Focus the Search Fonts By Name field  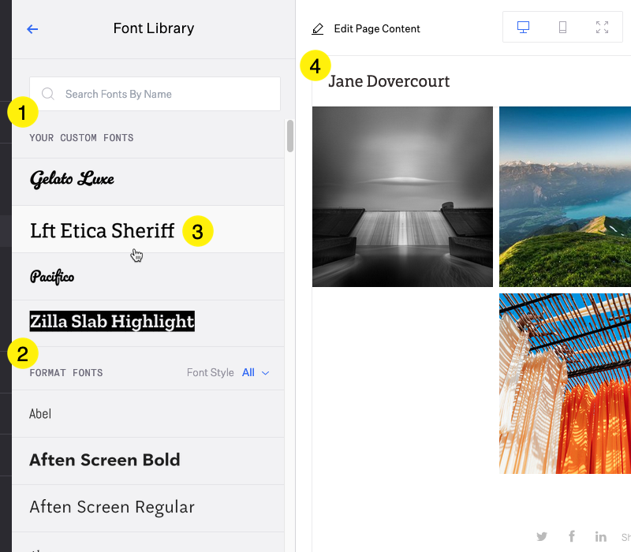(155, 94)
